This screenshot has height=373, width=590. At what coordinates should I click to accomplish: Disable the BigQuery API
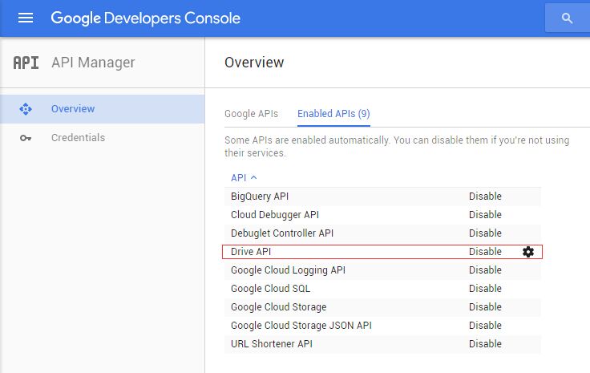(x=485, y=197)
